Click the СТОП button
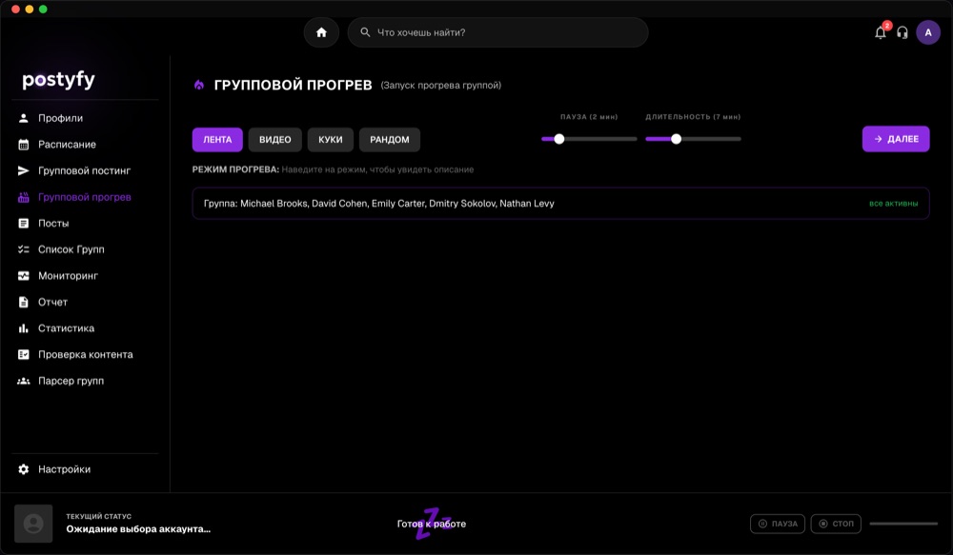The height and width of the screenshot is (555, 953). click(837, 524)
